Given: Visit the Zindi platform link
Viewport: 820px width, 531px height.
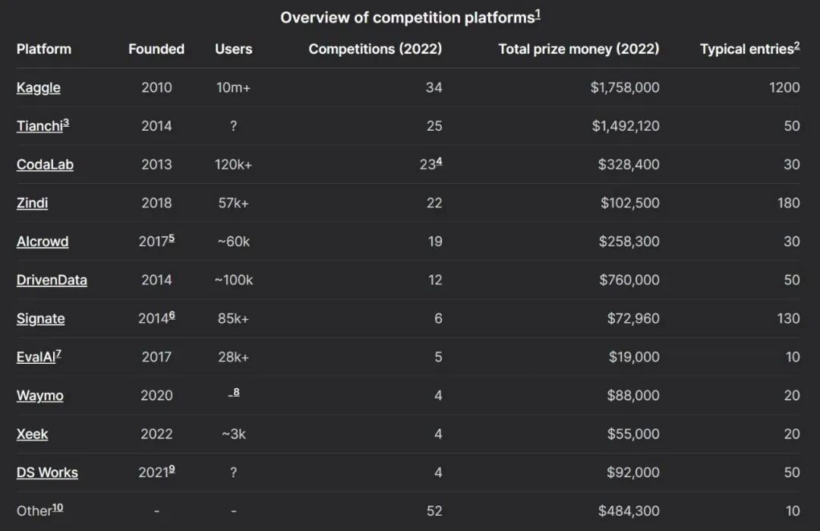Looking at the screenshot, I should tap(32, 203).
